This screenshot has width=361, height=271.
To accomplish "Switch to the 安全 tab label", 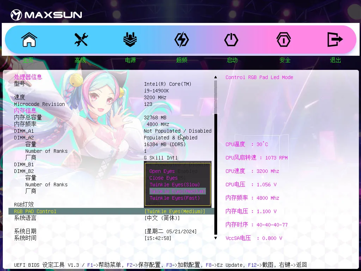I will 285,60.
